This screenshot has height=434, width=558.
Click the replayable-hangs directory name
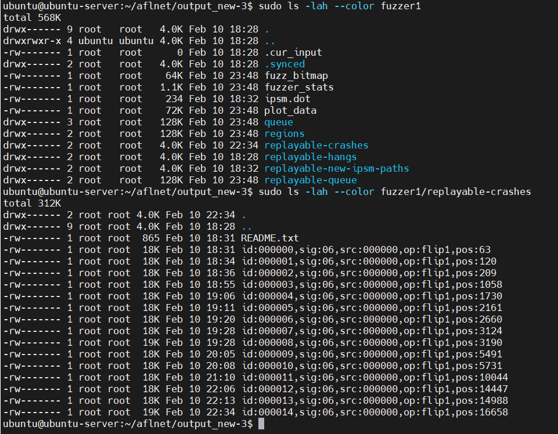coord(311,157)
